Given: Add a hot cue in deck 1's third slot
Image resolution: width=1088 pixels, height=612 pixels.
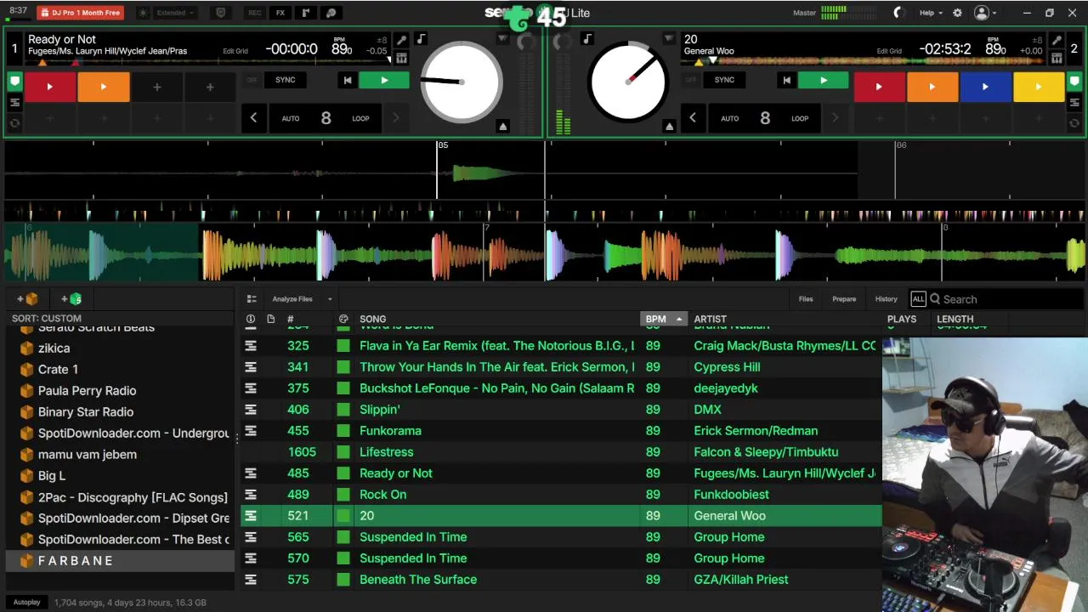Looking at the screenshot, I should tap(157, 87).
